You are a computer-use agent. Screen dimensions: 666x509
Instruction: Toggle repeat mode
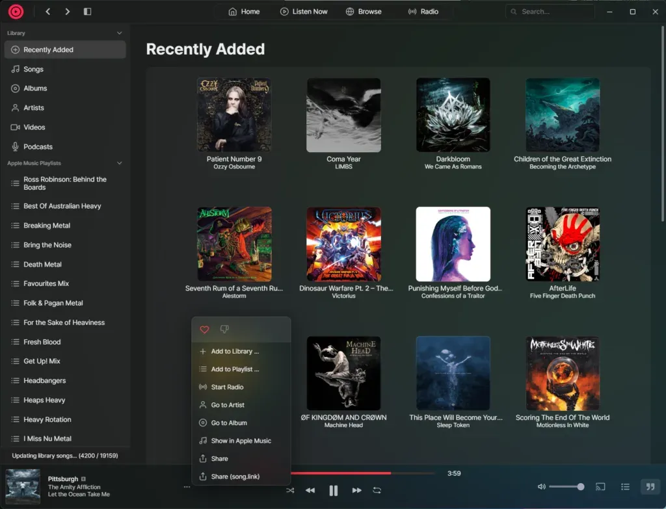coord(377,490)
